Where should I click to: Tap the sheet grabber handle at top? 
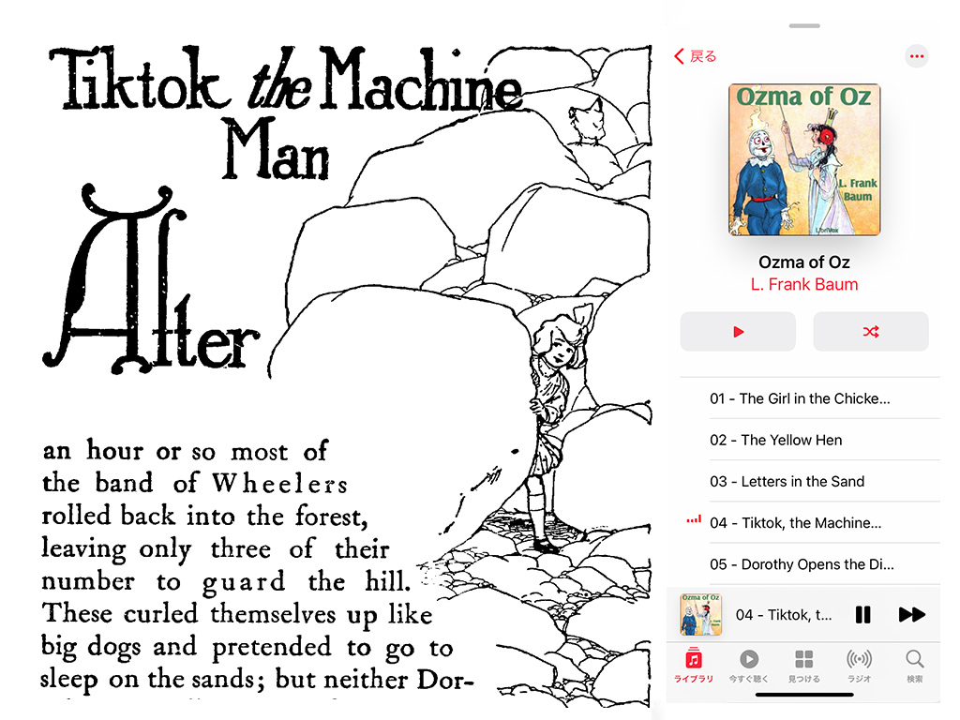point(803,25)
